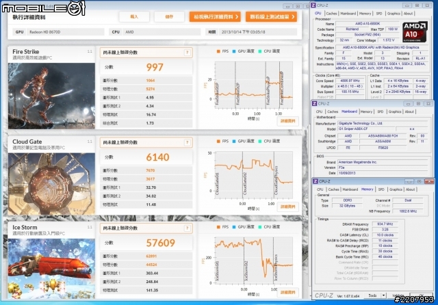This screenshot has width=438, height=305.
Task: Toggle the FPS legend in Cloud Gate graph
Action: (222, 141)
